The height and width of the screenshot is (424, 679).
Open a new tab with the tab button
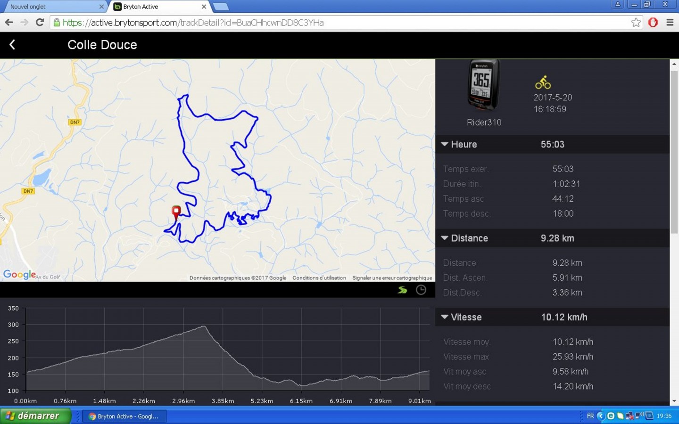(x=221, y=7)
